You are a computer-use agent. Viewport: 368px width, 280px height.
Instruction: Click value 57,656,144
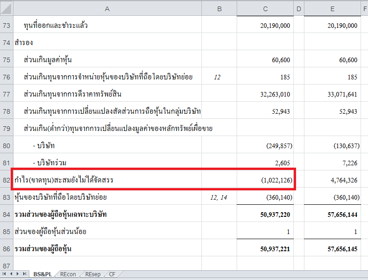[342, 215]
